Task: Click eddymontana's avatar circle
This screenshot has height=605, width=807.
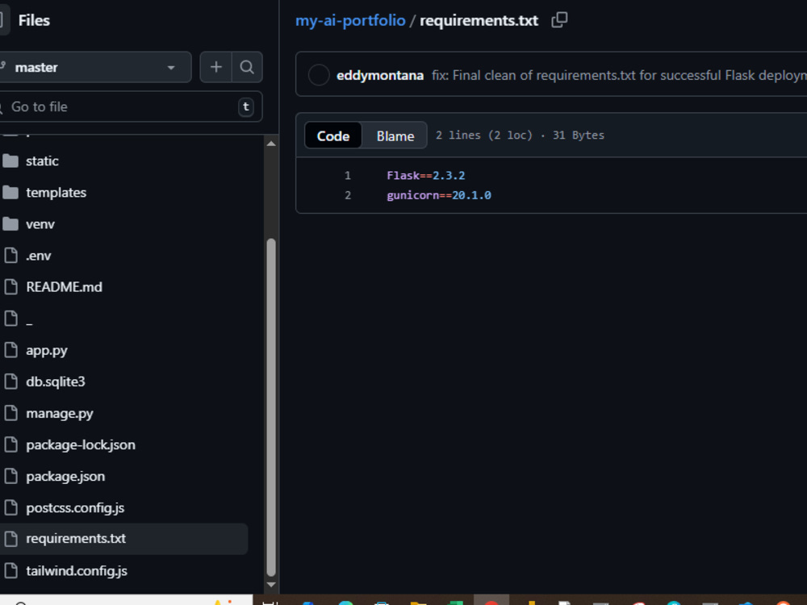Action: pyautogui.click(x=319, y=75)
